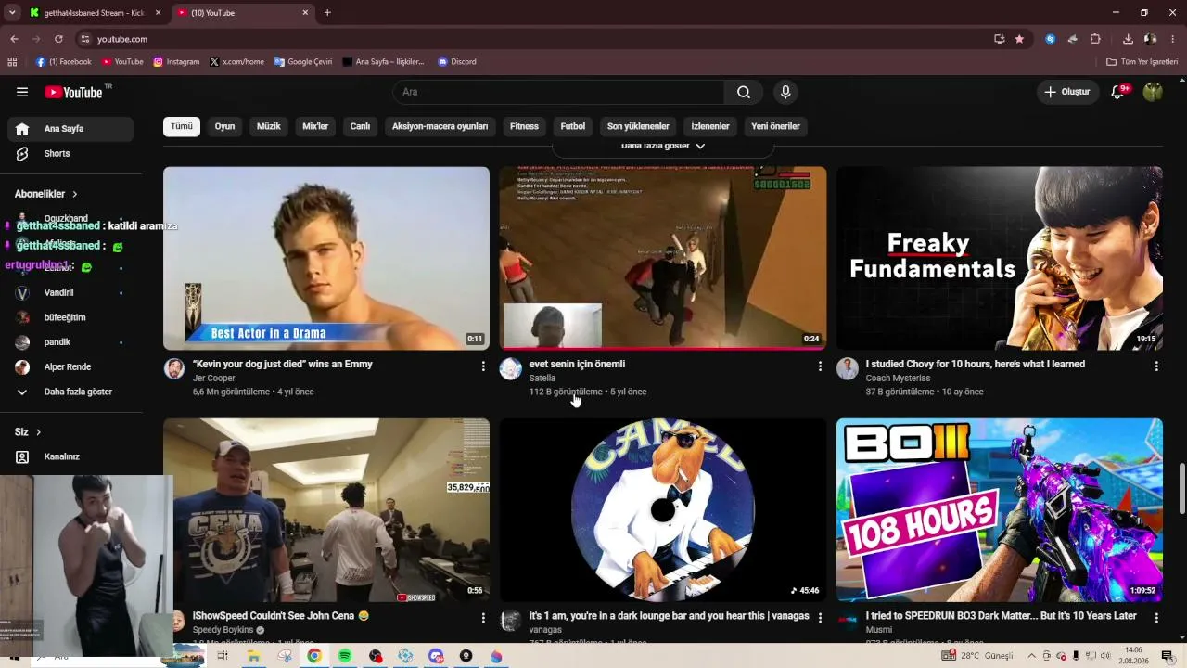Open the YouTube hamburger guide menu
This screenshot has height=668, width=1187.
tap(22, 92)
